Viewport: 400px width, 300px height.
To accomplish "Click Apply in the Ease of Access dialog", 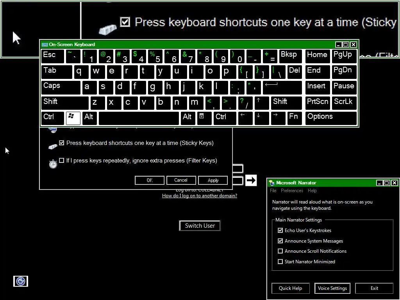I will (213, 180).
